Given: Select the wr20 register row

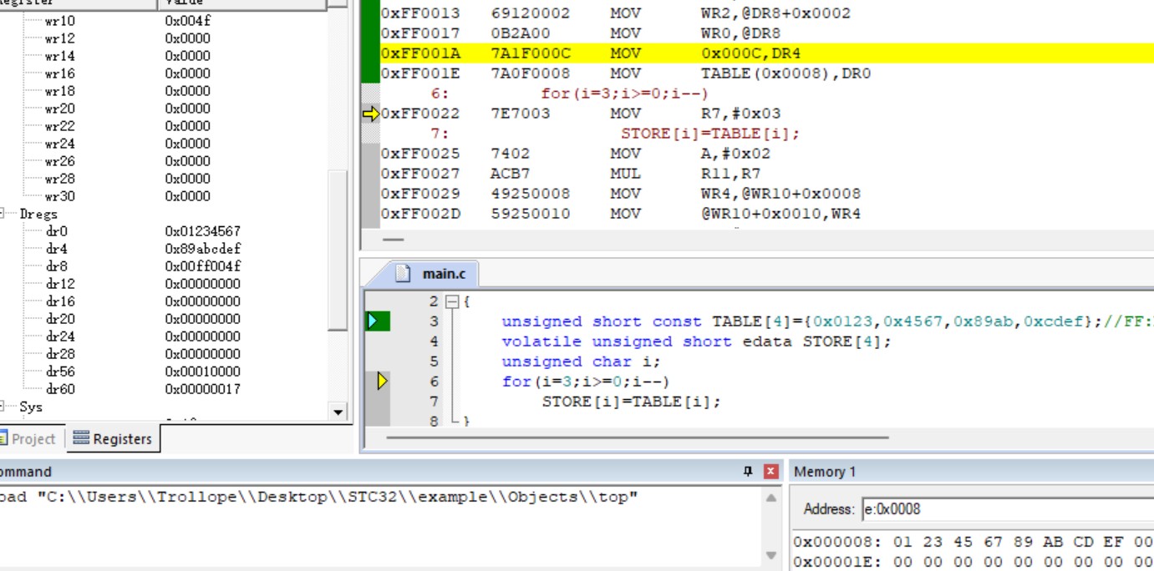Looking at the screenshot, I should (164, 109).
